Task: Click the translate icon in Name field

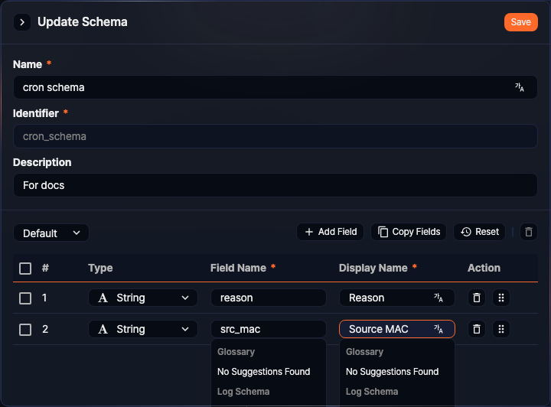Action: click(520, 87)
